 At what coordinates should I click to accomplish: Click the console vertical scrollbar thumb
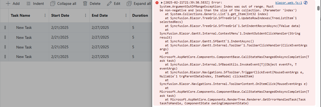[318, 8]
